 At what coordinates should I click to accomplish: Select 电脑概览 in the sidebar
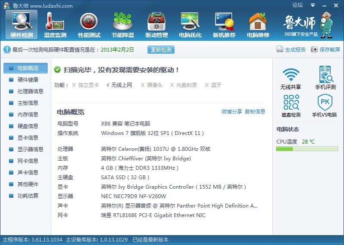pos(25,68)
